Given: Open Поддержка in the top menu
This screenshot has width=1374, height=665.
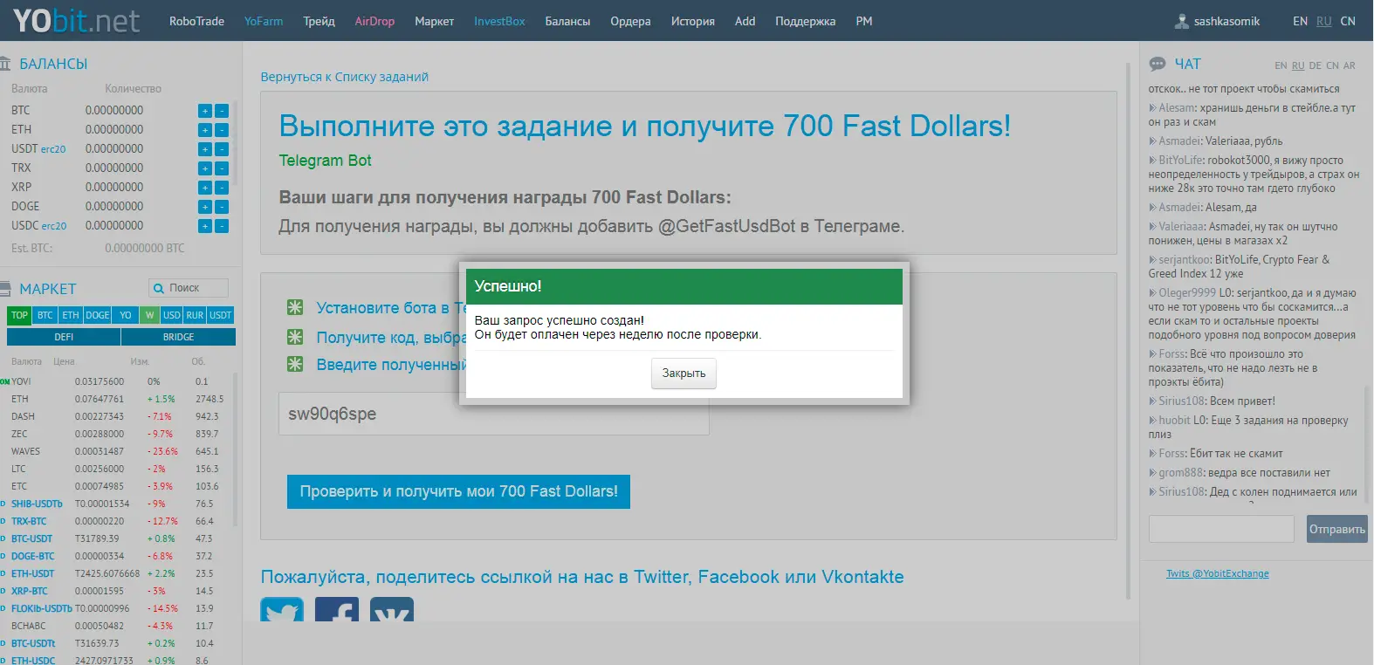Looking at the screenshot, I should (x=805, y=21).
